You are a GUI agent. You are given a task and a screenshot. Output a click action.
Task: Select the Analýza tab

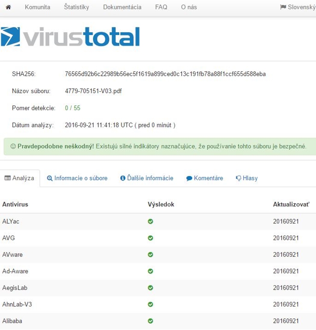tap(20, 178)
